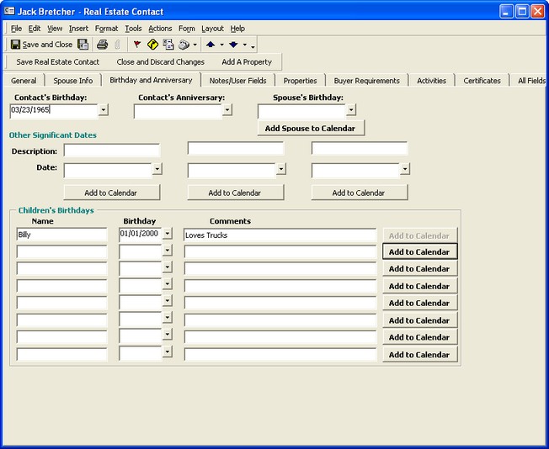Go to next item with down arrow
Image resolution: width=549 pixels, height=449 pixels.
pos(233,45)
